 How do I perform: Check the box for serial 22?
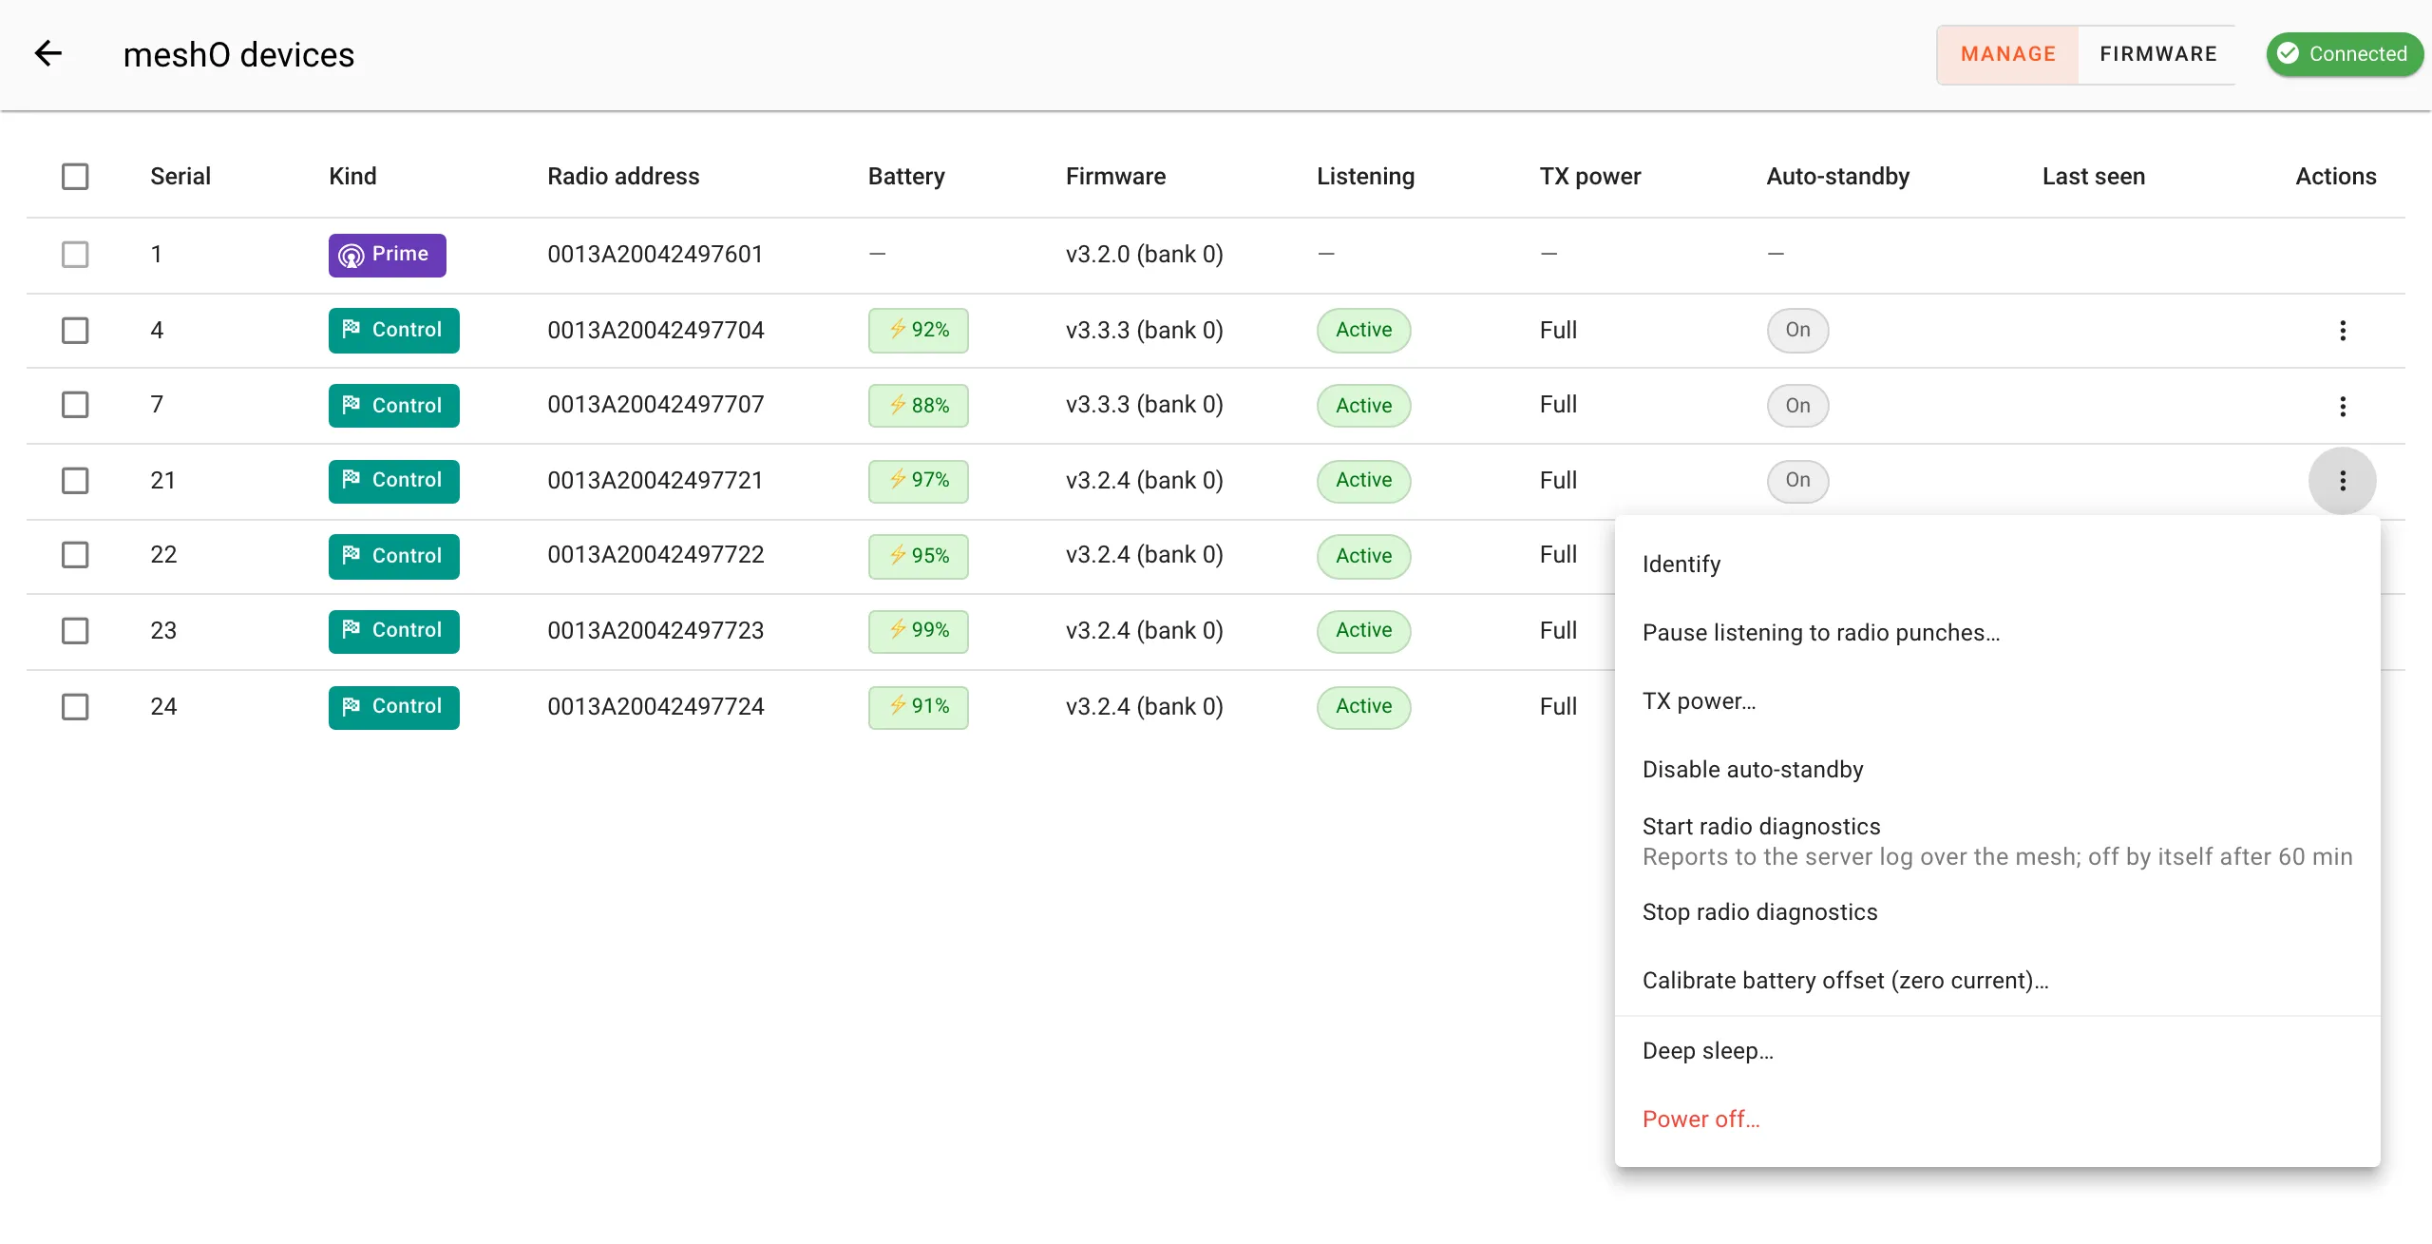[x=75, y=555]
